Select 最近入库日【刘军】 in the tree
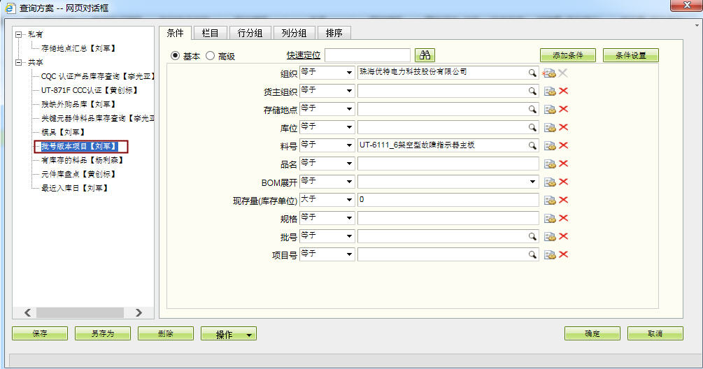The height and width of the screenshot is (369, 703). point(75,188)
